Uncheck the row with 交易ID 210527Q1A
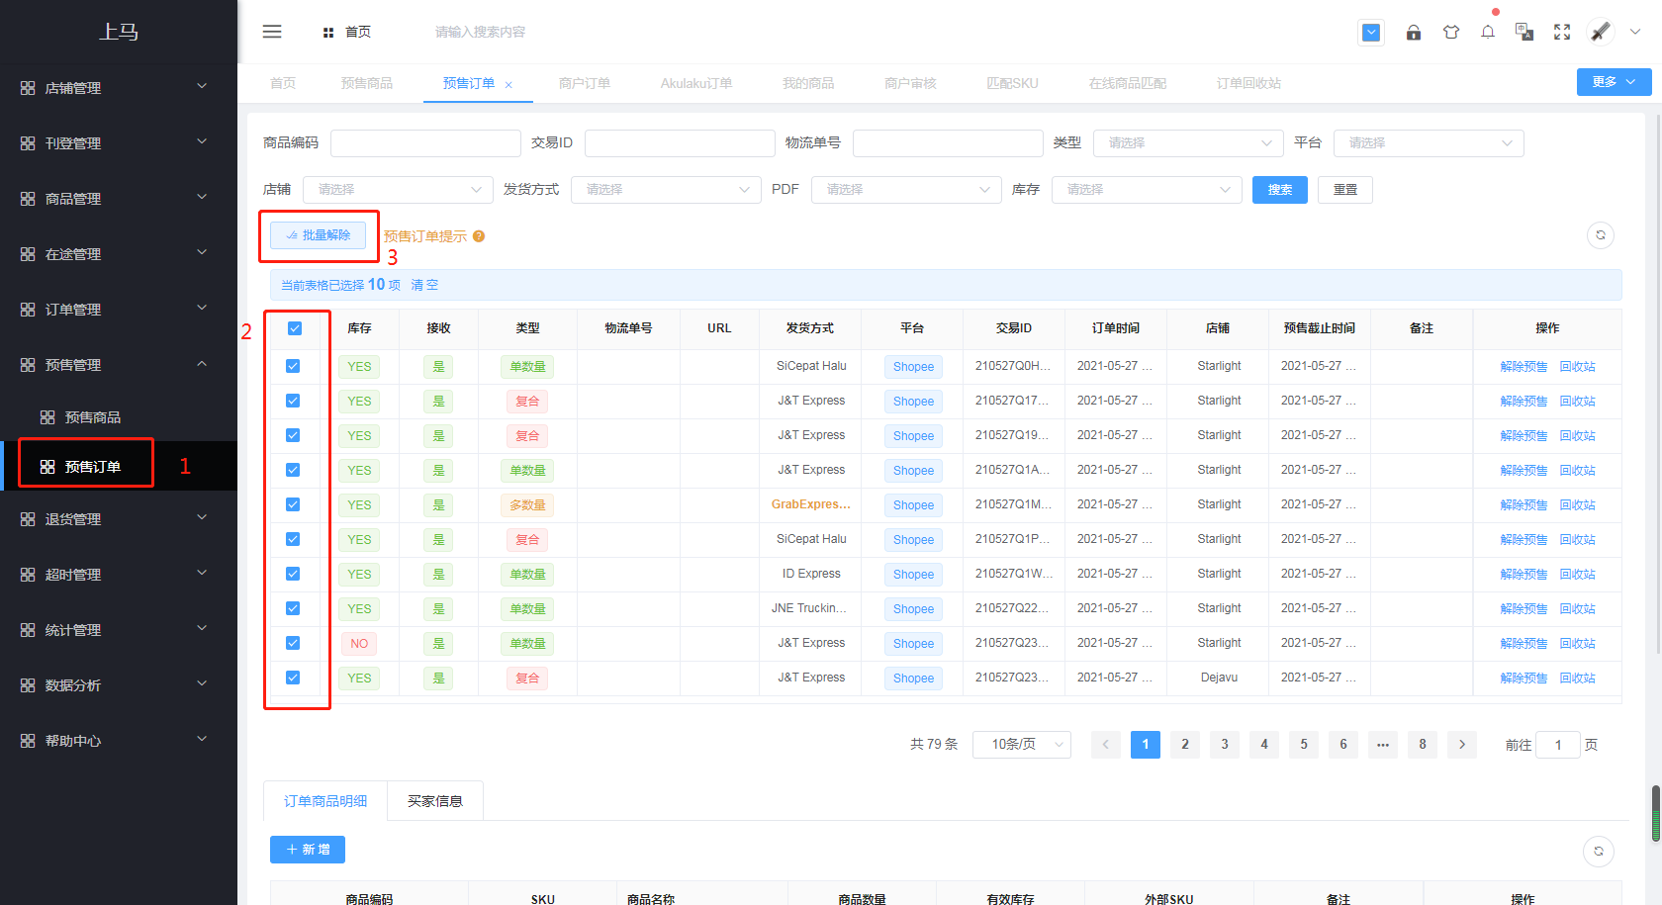This screenshot has height=905, width=1662. 293,470
